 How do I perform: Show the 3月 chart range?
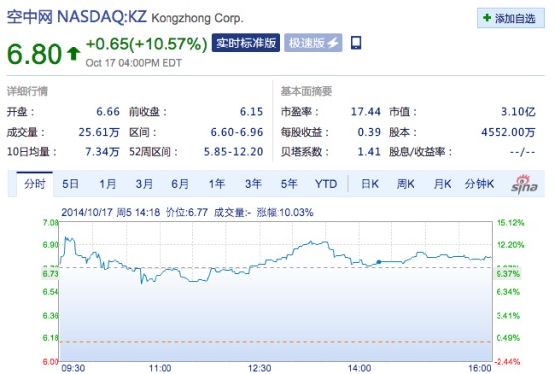pos(144,184)
